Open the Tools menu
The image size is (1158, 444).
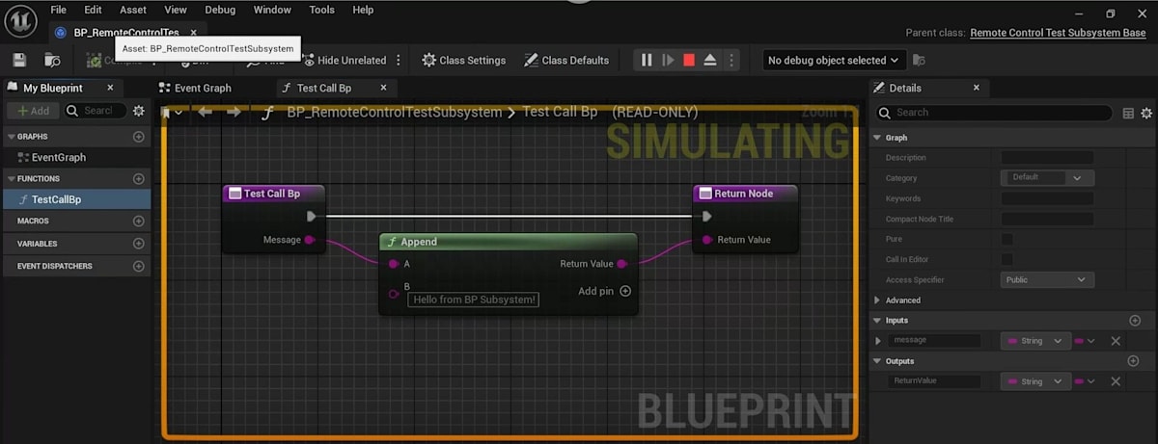[322, 10]
